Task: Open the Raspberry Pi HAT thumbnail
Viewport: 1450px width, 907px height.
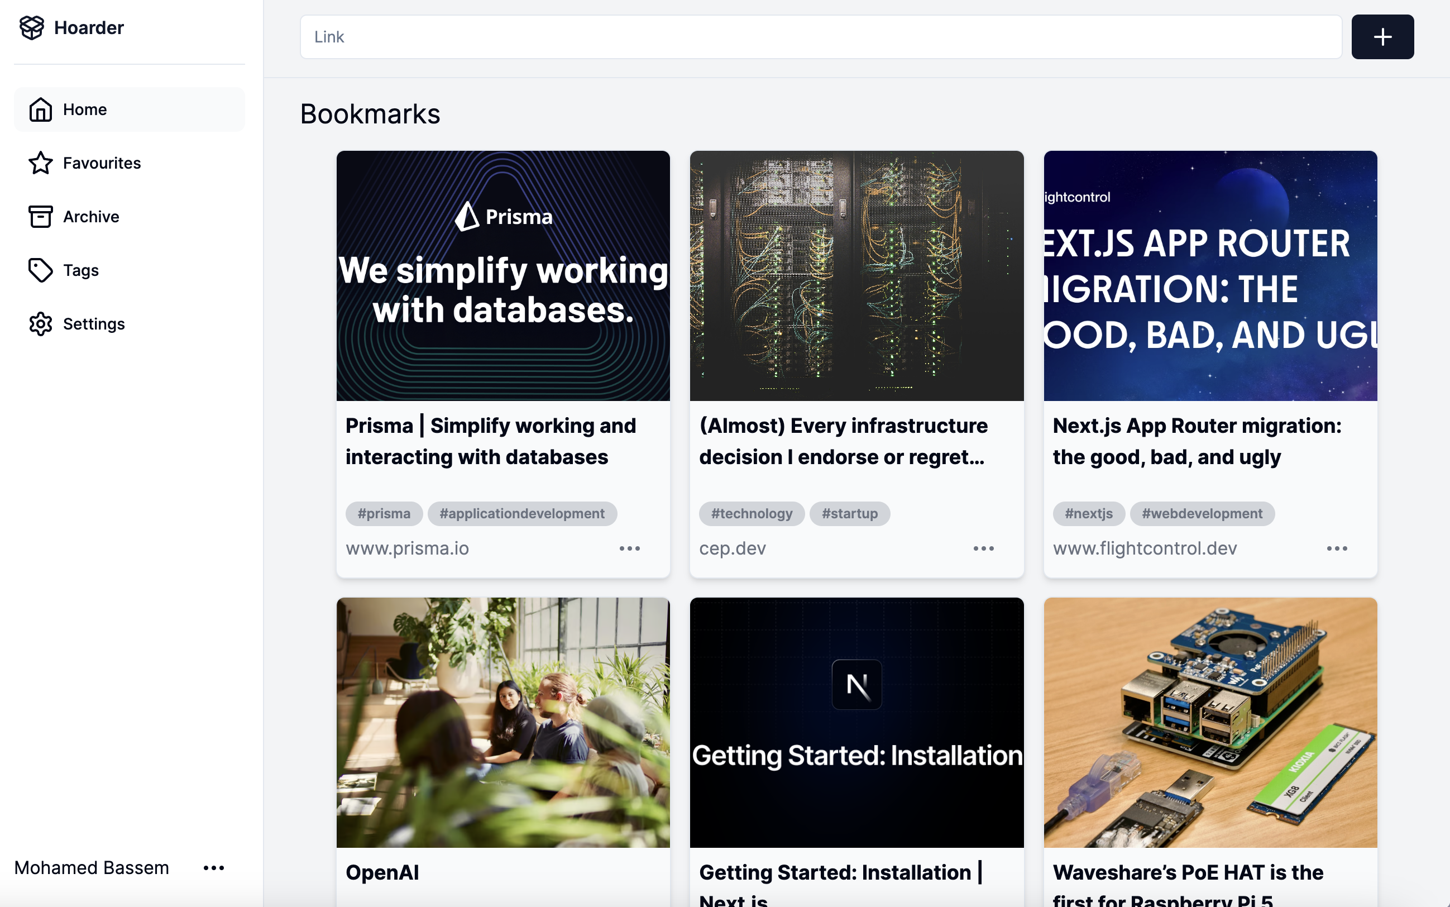Action: point(1210,722)
